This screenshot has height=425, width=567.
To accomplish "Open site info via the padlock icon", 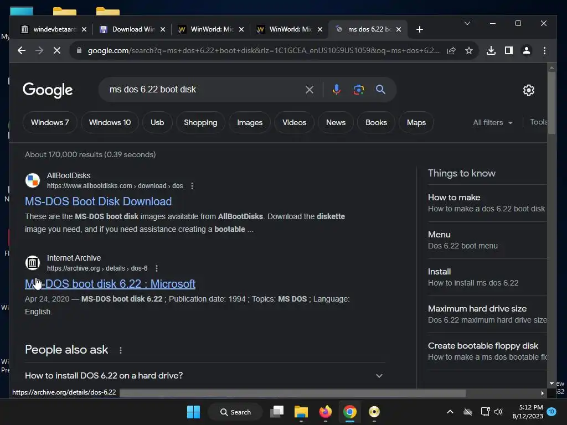I will (79, 50).
